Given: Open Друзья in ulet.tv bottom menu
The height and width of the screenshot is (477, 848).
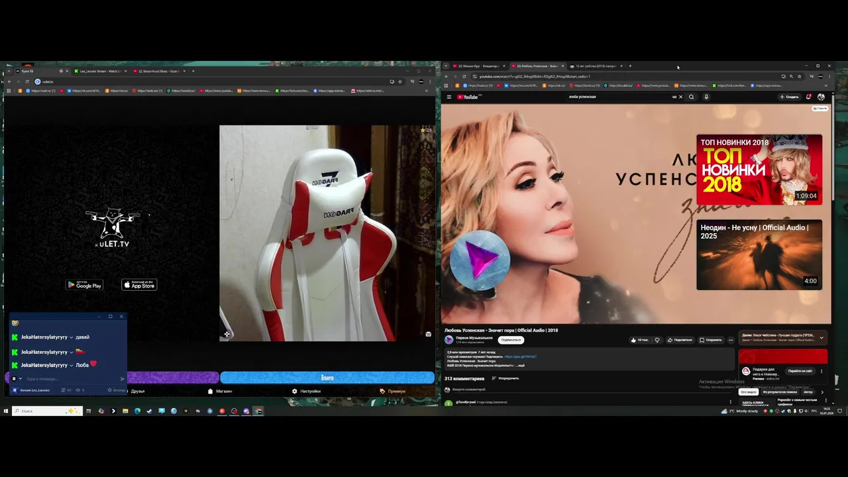Looking at the screenshot, I should click(x=137, y=391).
